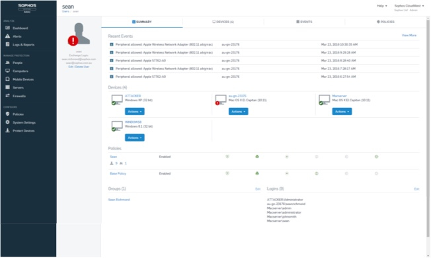
Task: Click the Mar 23, 2016 10:30:35 AM timestamp
Action: [339, 44]
